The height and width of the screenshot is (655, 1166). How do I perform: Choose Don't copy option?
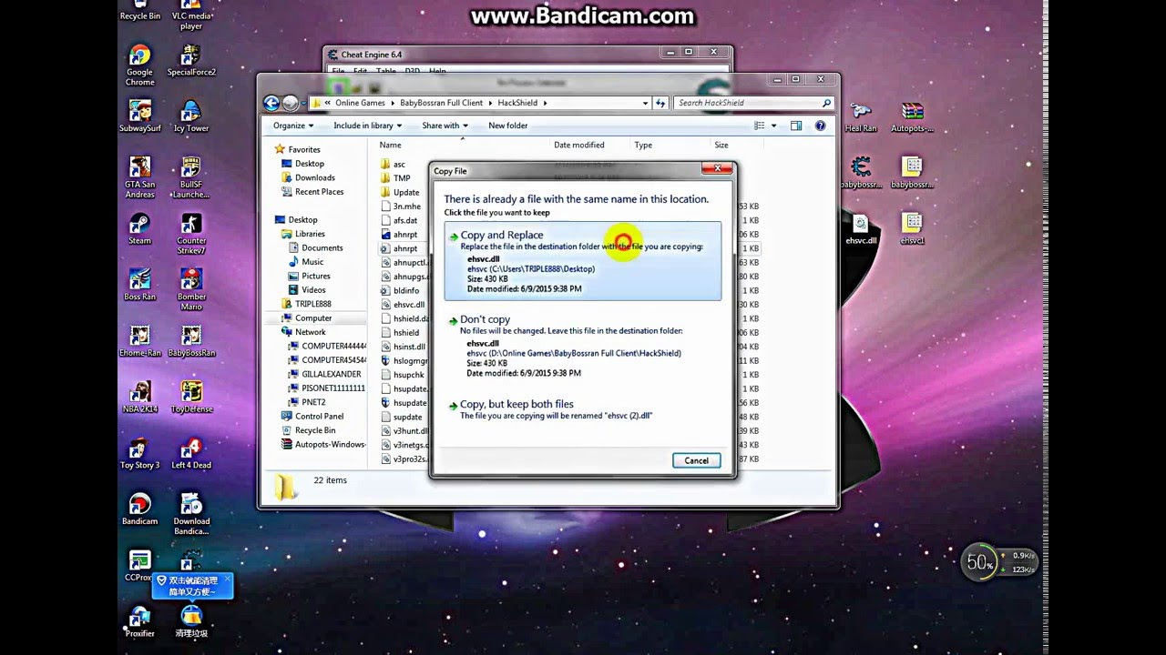[x=582, y=348]
